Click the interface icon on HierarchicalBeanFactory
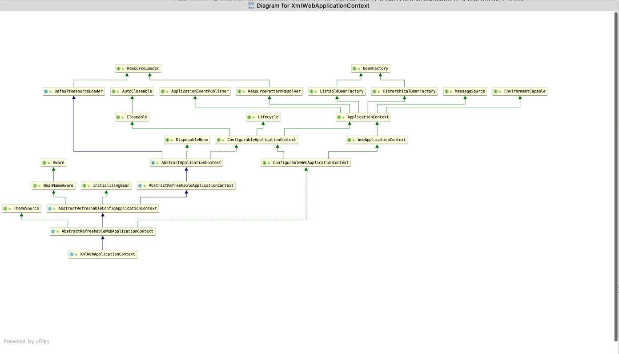Viewport: 619px width, 354px height. pyautogui.click(x=374, y=92)
